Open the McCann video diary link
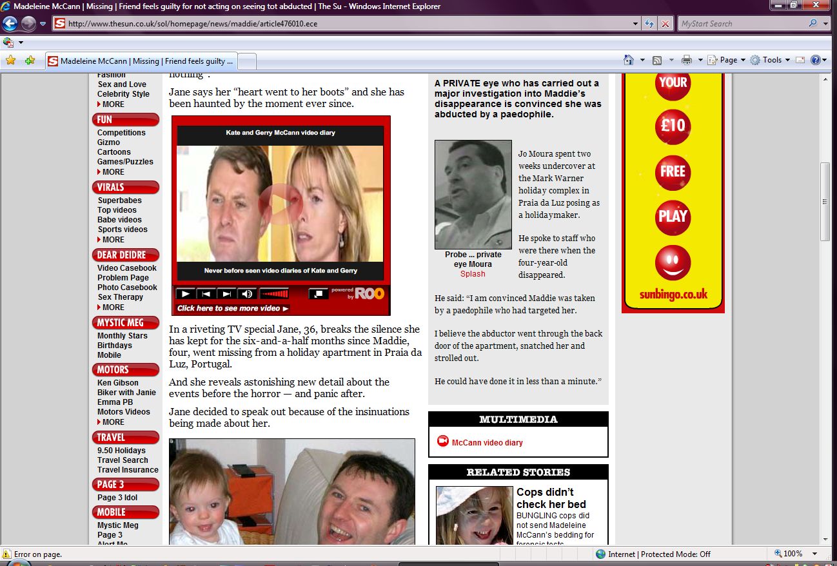This screenshot has width=837, height=566. tap(487, 443)
